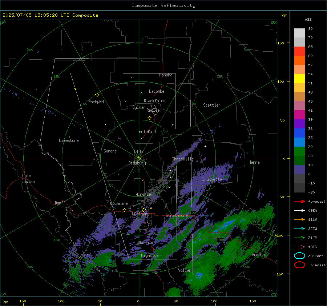Screen dimensions: 327x306
Task: Click the Lake Louise label
Action: [x=28, y=179]
